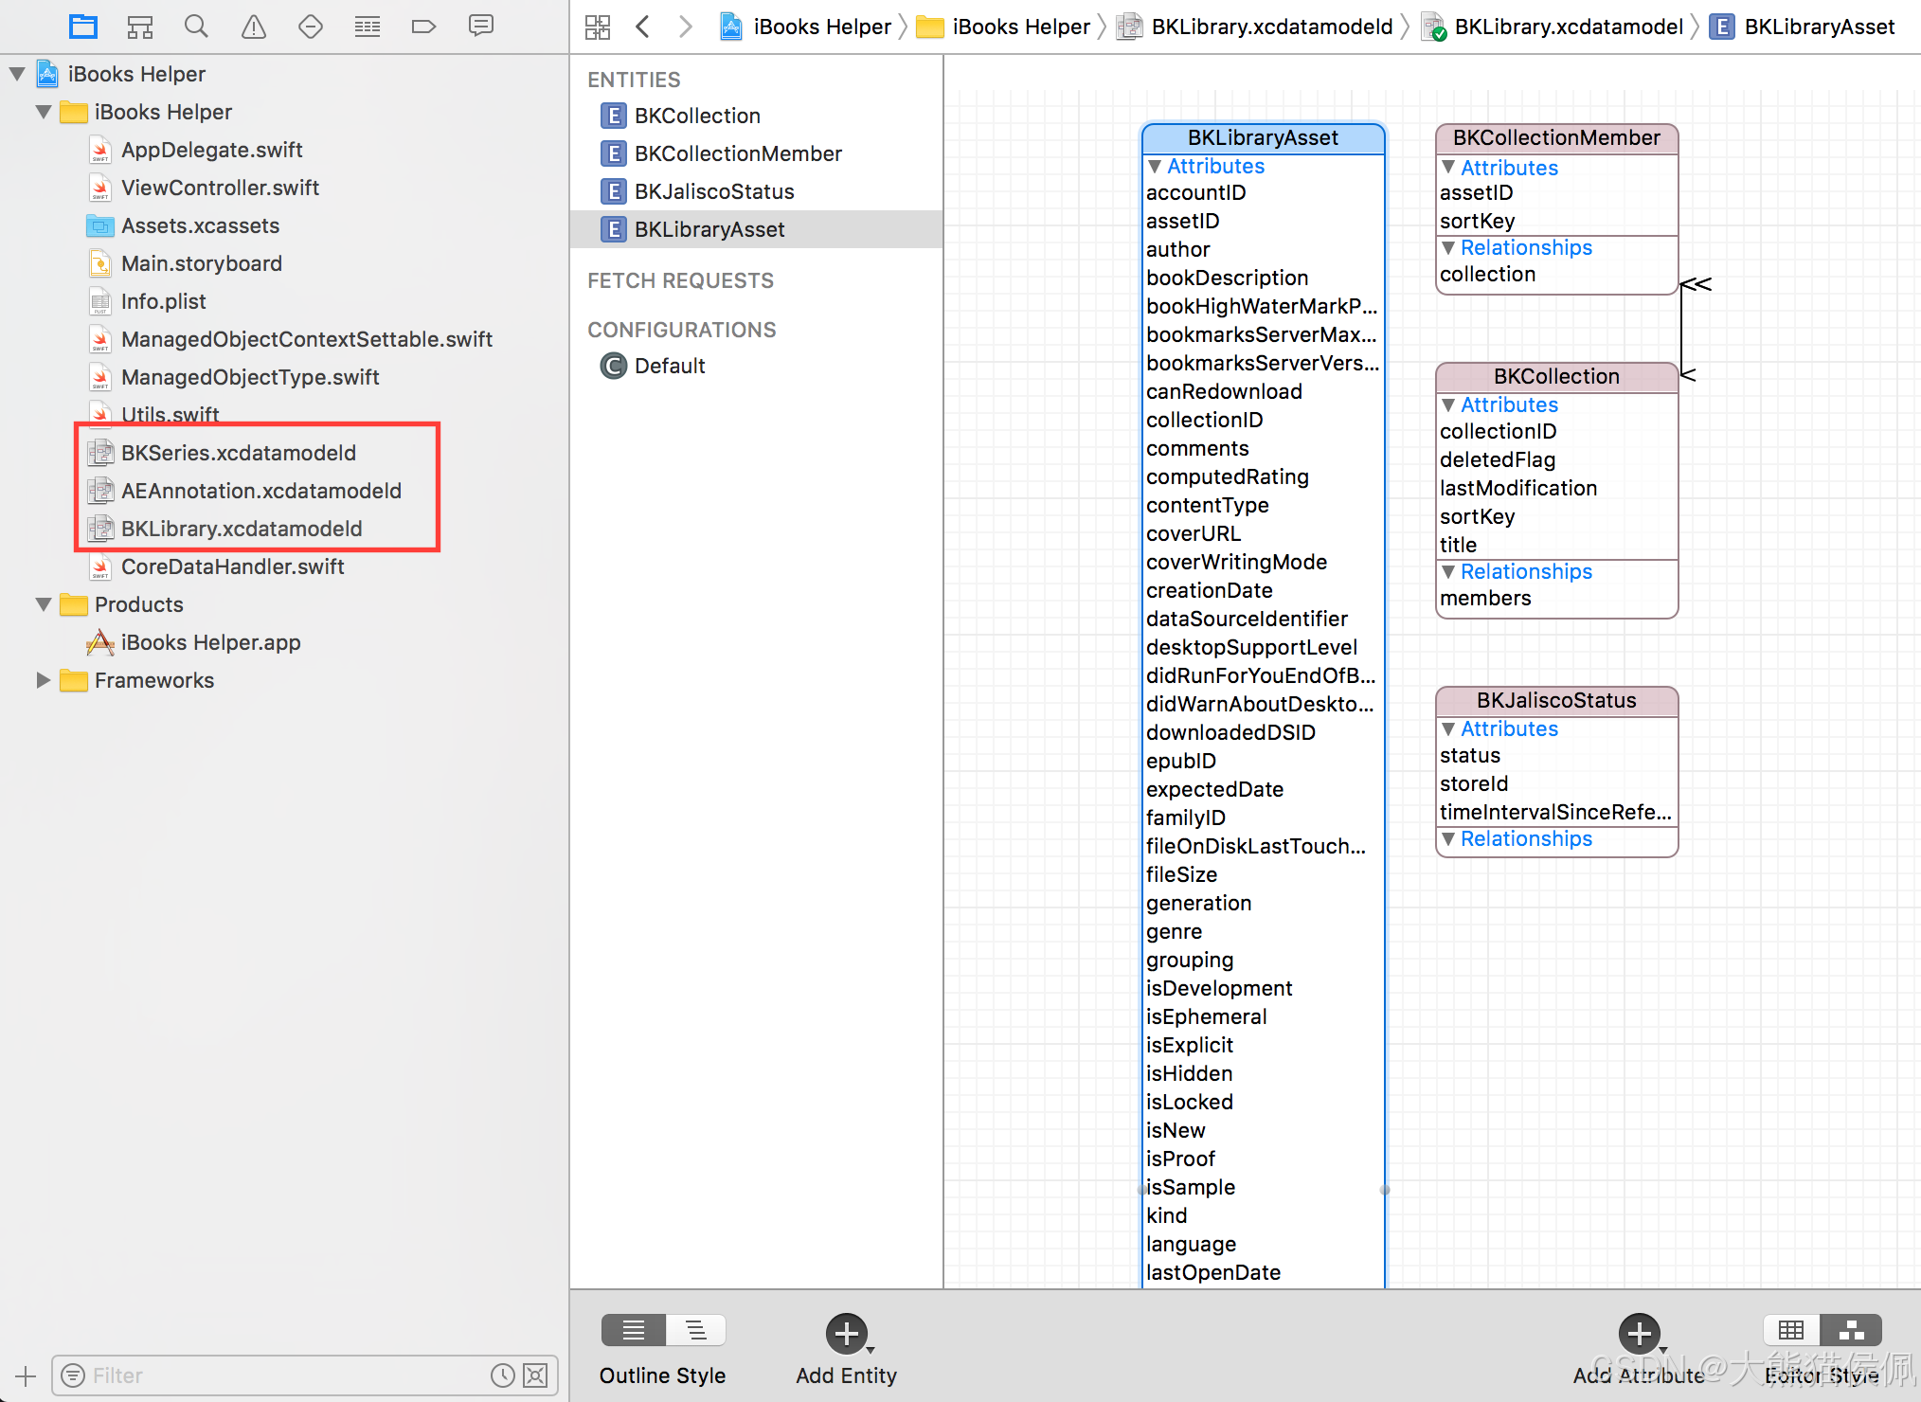Collapse BKLibraryAsset Attributes section in the graph
This screenshot has width=1921, height=1402.
pyautogui.click(x=1155, y=167)
